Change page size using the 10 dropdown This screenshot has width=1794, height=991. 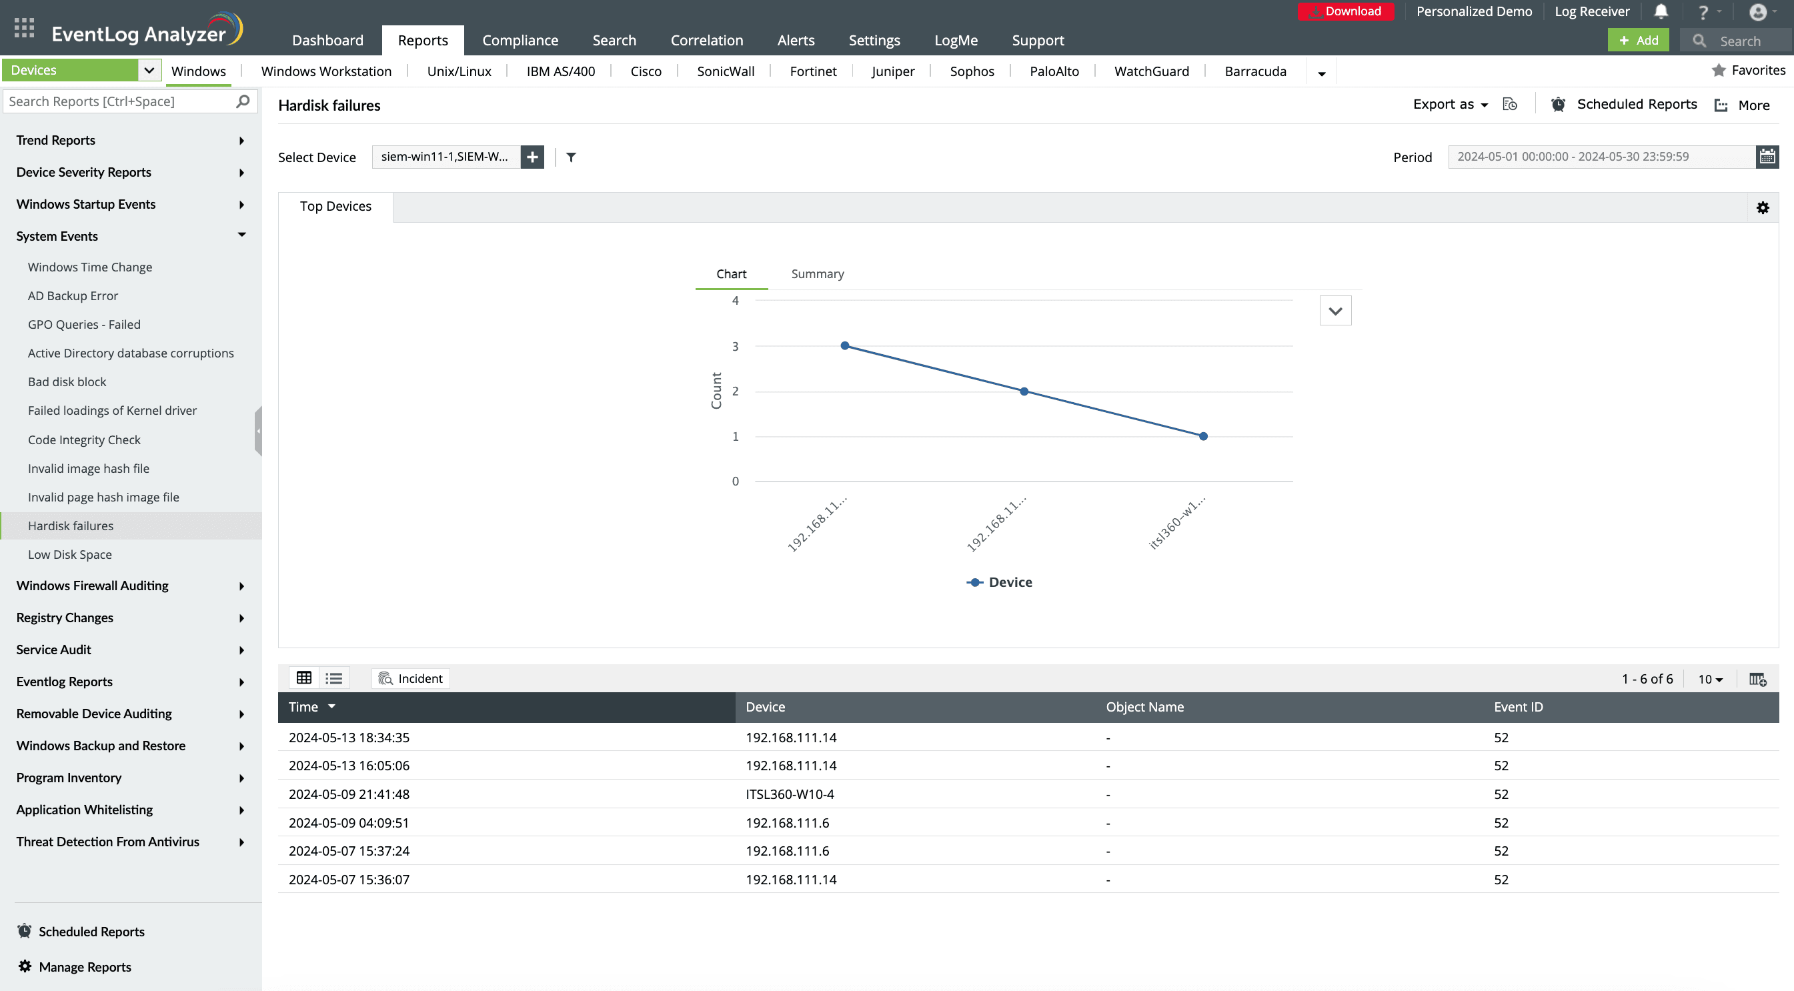click(1709, 679)
